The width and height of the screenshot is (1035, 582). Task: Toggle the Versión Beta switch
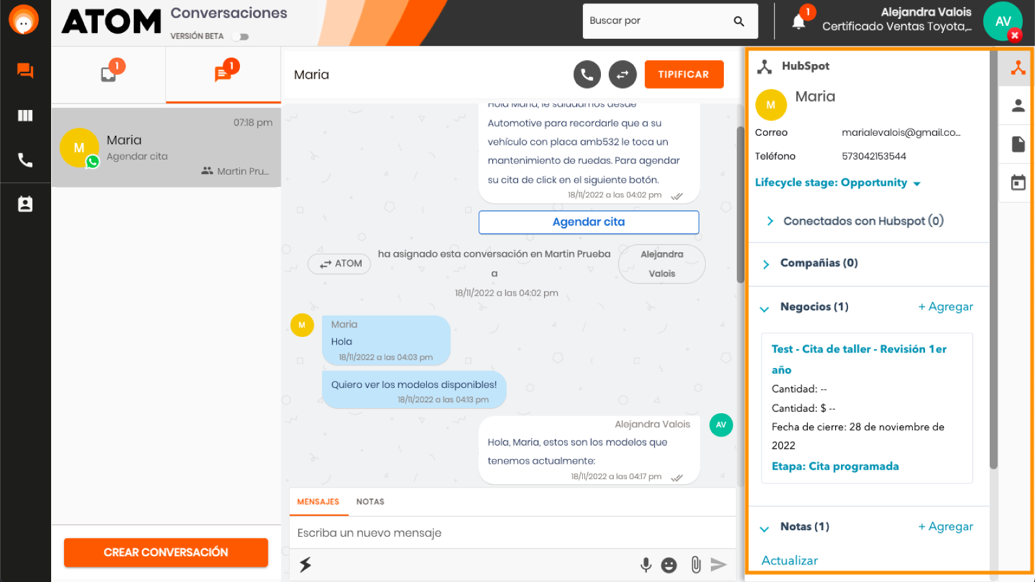point(240,37)
